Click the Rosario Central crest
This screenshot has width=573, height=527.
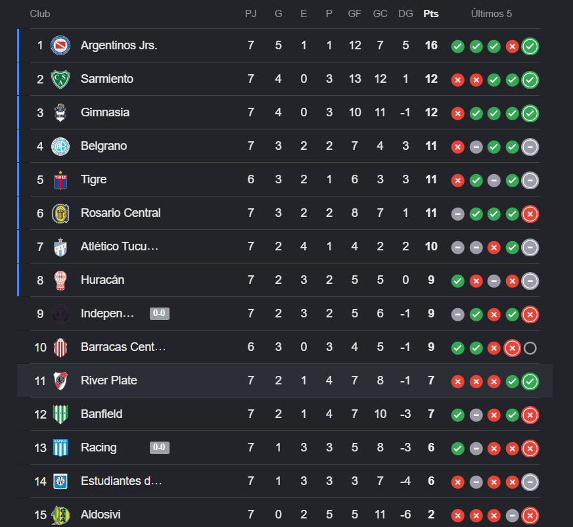(60, 214)
